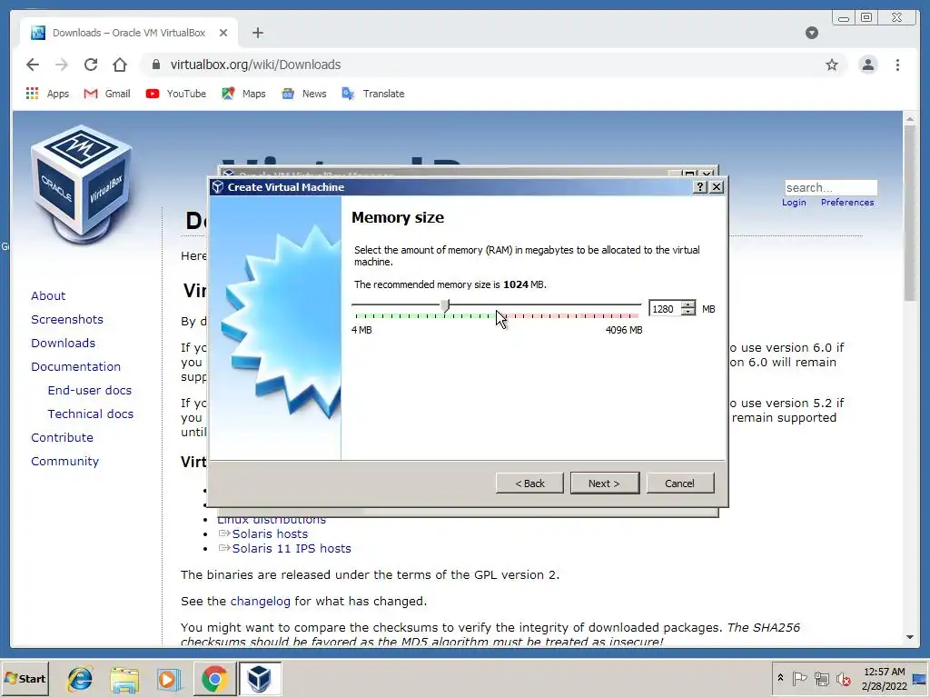Click the website search field
930x698 pixels.
[830, 187]
